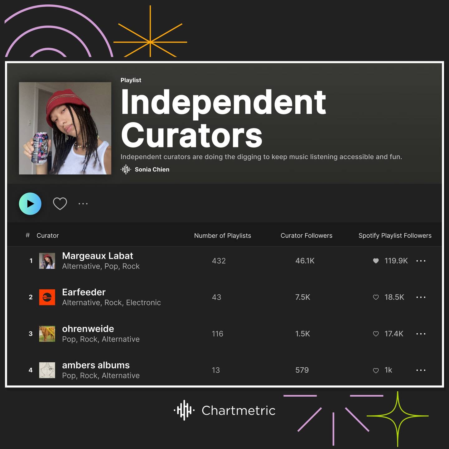
Task: Click the Independent Curators title
Action: [223, 118]
